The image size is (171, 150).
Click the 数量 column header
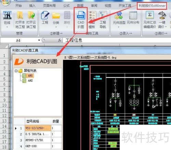pyautogui.click(x=56, y=121)
